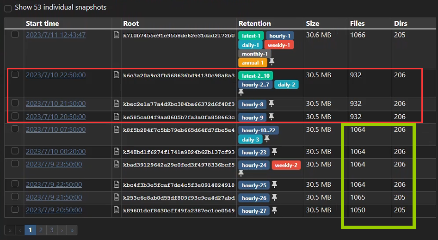The height and width of the screenshot is (240, 438).
Task: Enable Show 53 individual snapshots checkbox
Action: point(8,8)
